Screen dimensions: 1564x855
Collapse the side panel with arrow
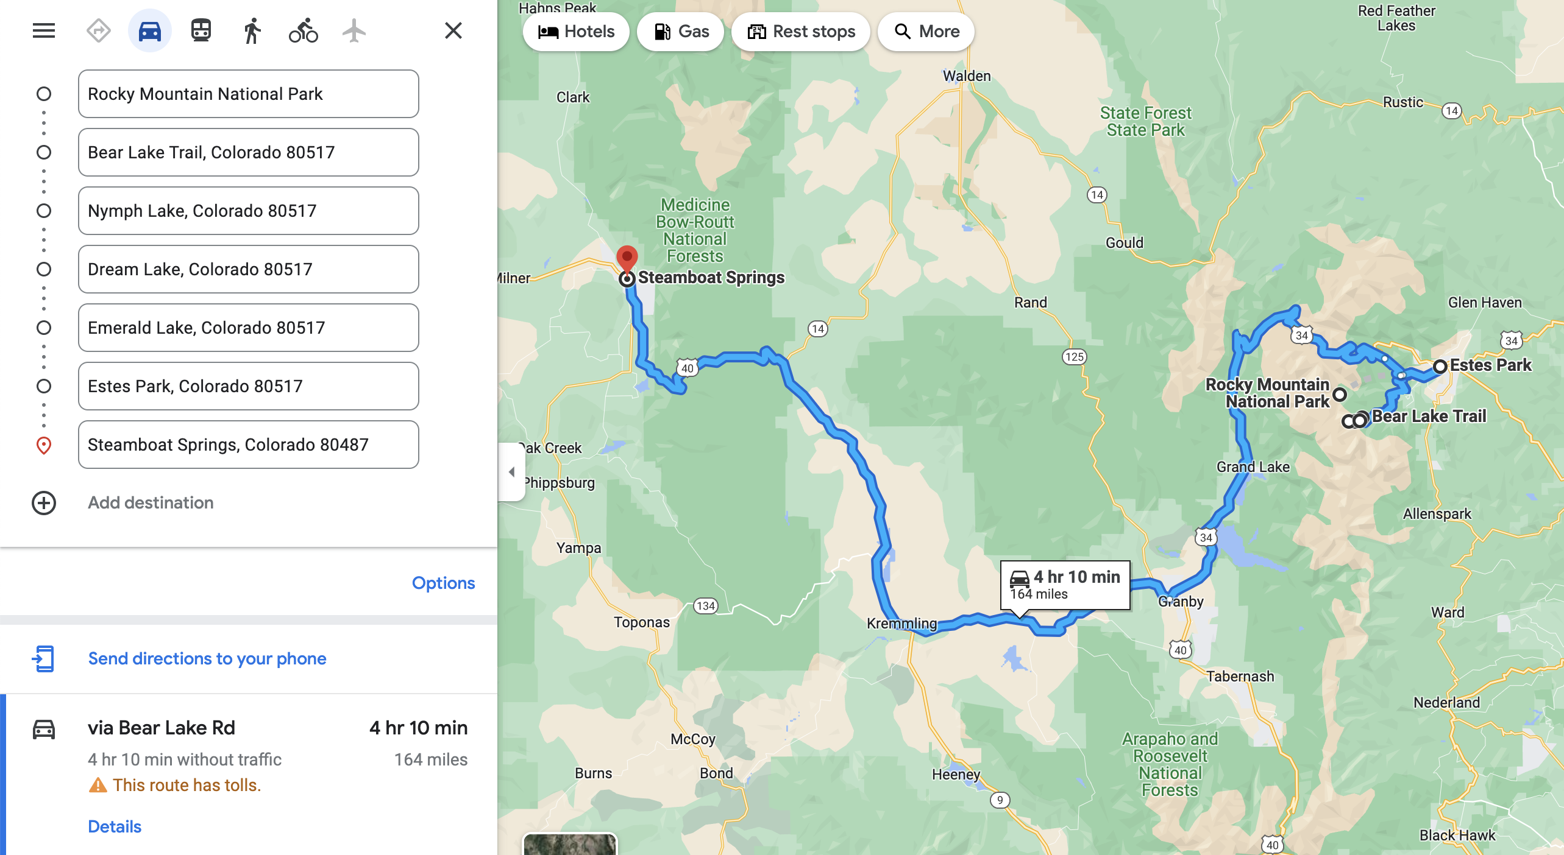tap(512, 472)
